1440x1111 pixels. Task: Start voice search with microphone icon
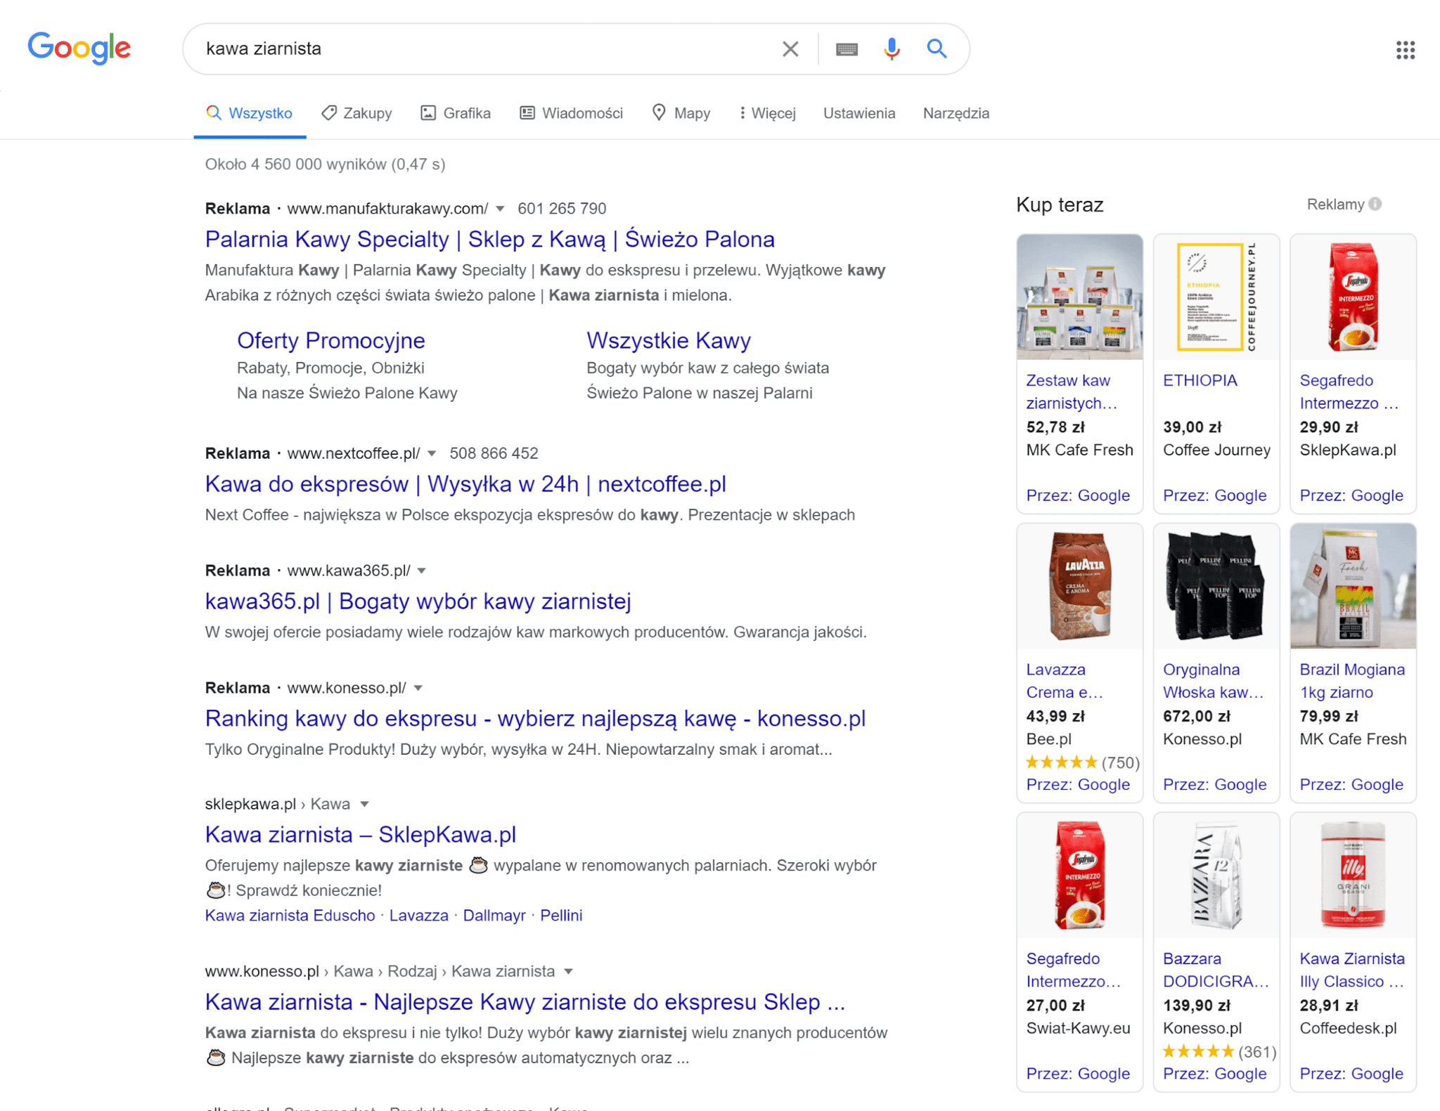892,48
